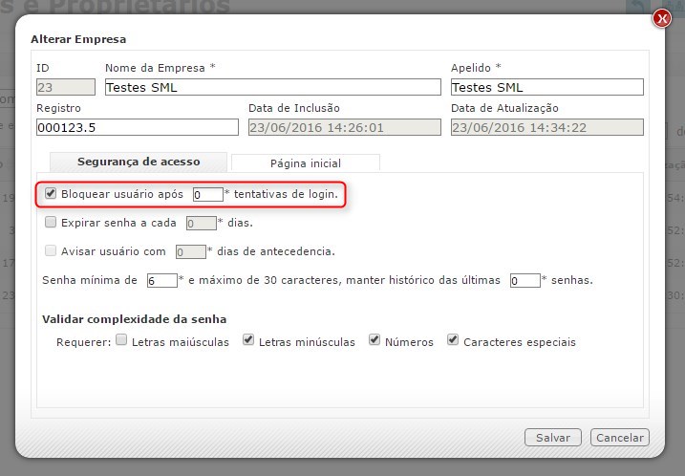This screenshot has height=476, width=685.
Task: Click the histórico das últimas senhas field
Action: pos(524,281)
